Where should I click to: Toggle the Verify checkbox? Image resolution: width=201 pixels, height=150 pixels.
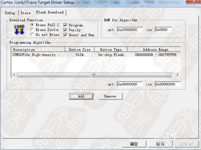coord(65,30)
